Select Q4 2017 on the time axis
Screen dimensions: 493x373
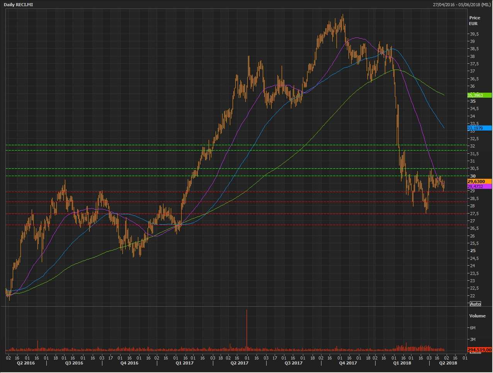point(348,363)
